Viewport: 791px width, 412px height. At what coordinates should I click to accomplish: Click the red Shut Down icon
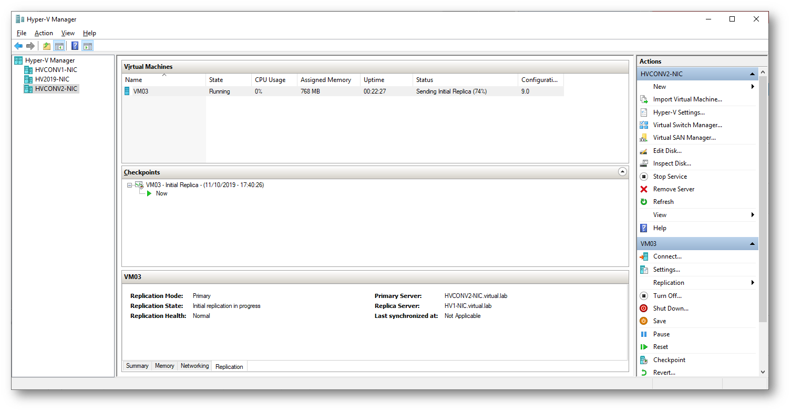pos(644,308)
